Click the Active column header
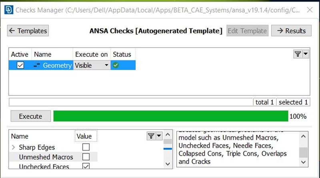 pos(20,54)
